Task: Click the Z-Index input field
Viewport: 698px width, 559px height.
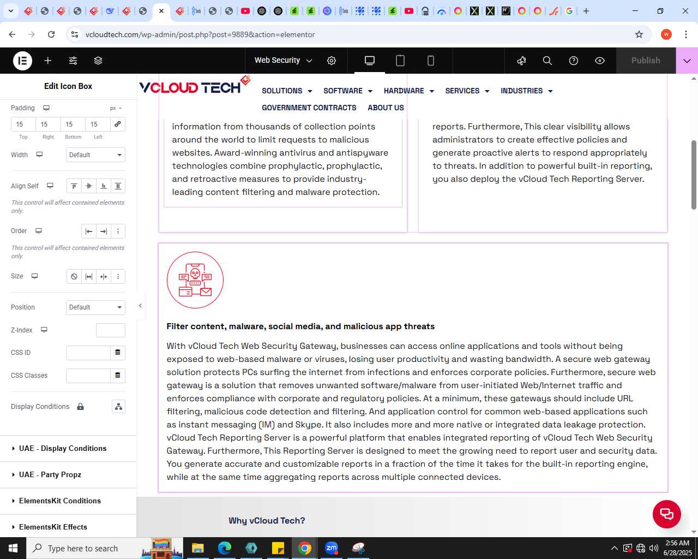Action: [x=111, y=330]
